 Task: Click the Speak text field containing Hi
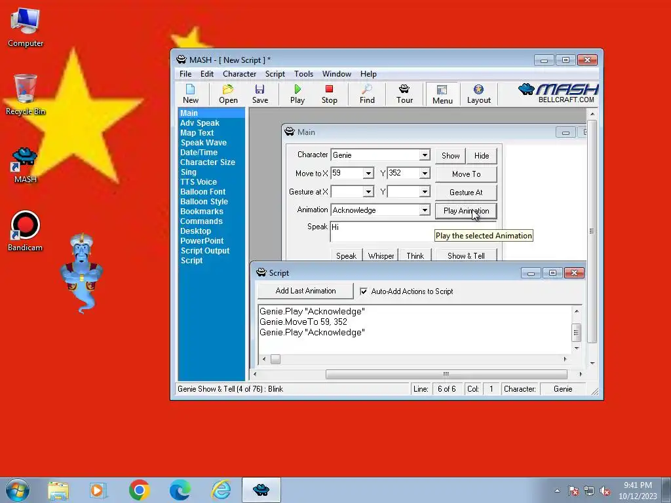[413, 231]
